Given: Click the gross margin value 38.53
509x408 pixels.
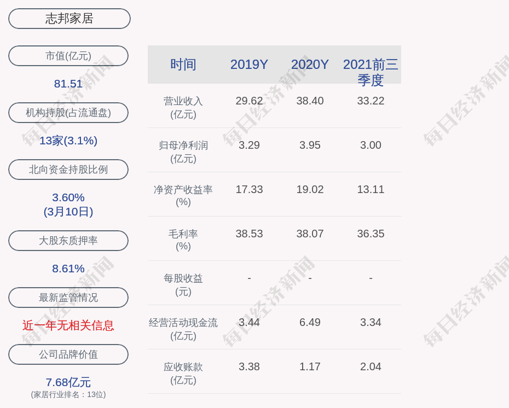Looking at the screenshot, I should point(249,234).
